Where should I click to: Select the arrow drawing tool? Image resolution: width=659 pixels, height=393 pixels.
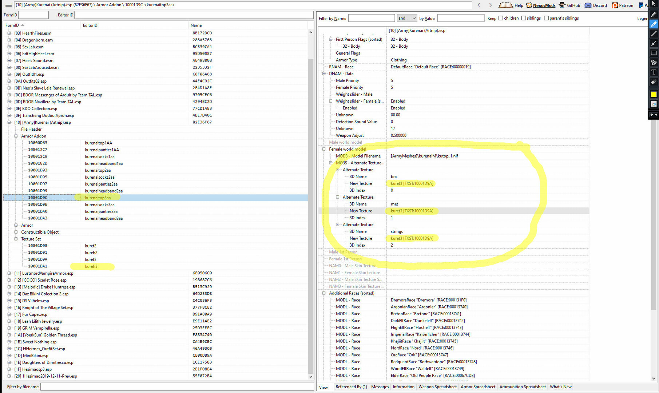click(x=654, y=43)
